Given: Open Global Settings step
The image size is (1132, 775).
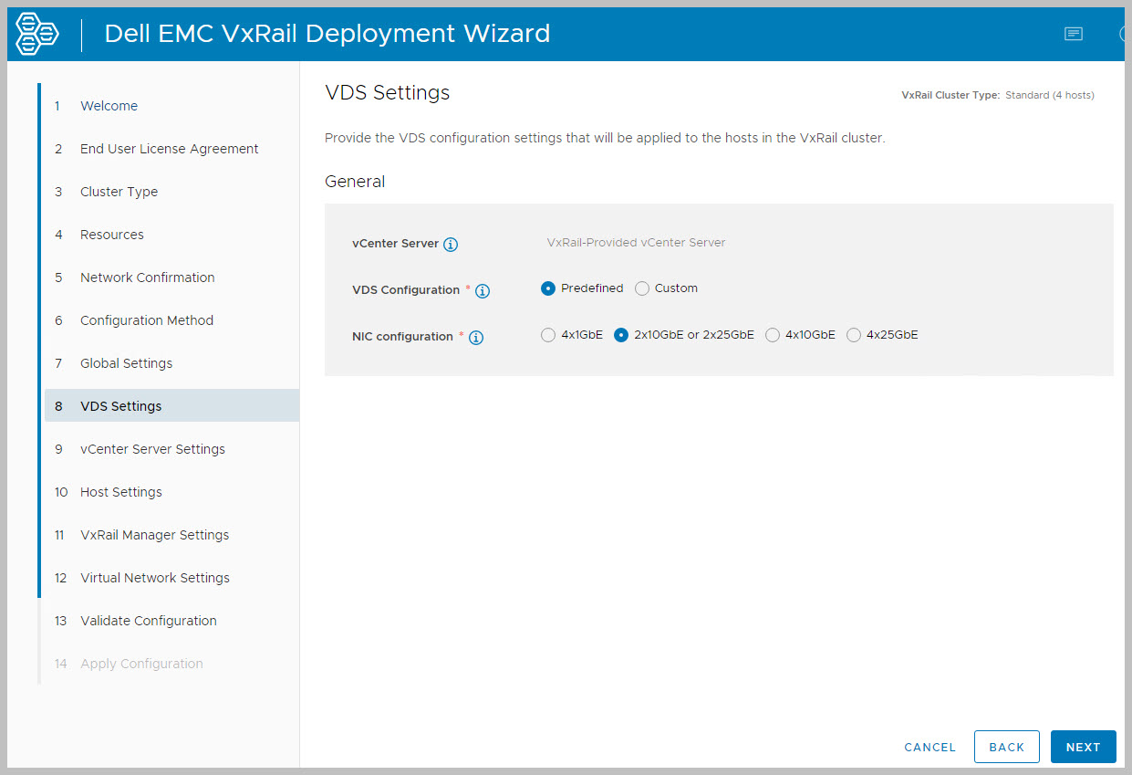Looking at the screenshot, I should coord(126,363).
